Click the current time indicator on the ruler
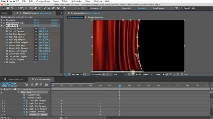This screenshot has height=119, width=213. [x=119, y=86]
